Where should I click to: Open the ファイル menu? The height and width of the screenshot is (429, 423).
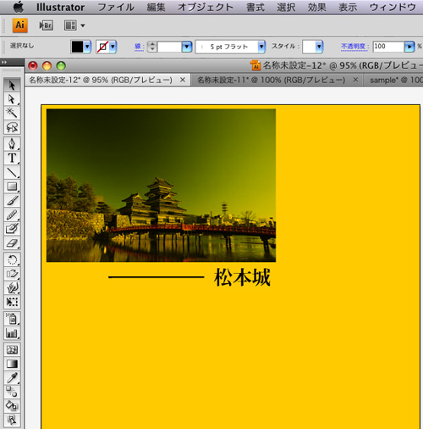(x=116, y=7)
